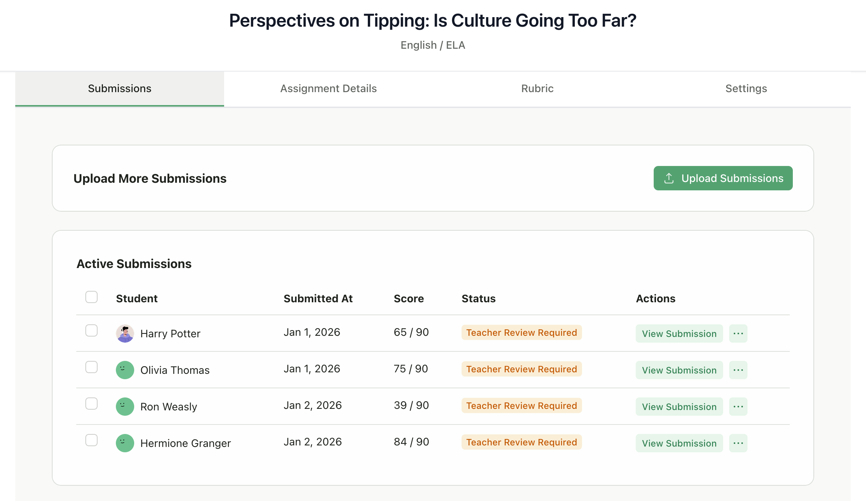View Submission for Harry Potter
Image resolution: width=866 pixels, height=501 pixels.
point(679,333)
